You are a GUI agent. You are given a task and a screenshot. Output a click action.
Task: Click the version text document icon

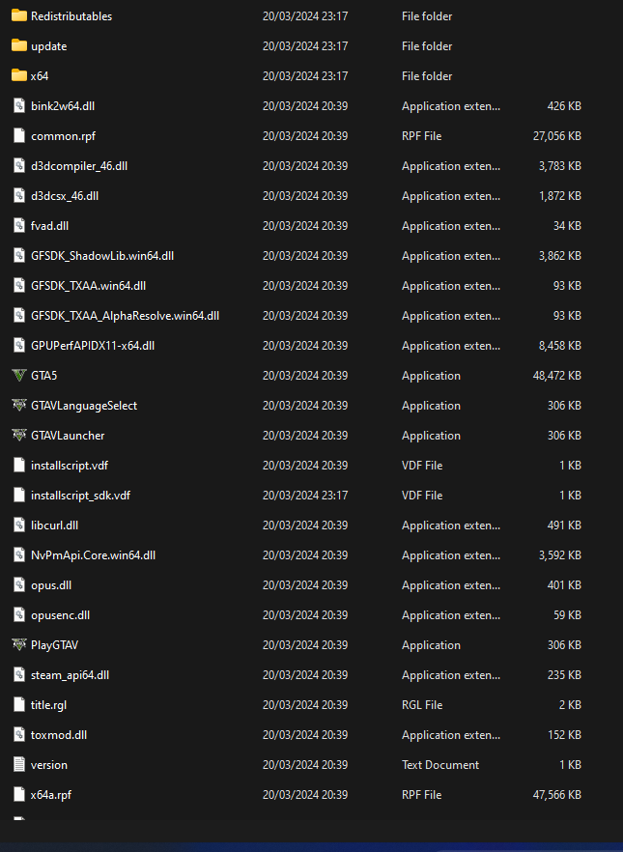19,764
